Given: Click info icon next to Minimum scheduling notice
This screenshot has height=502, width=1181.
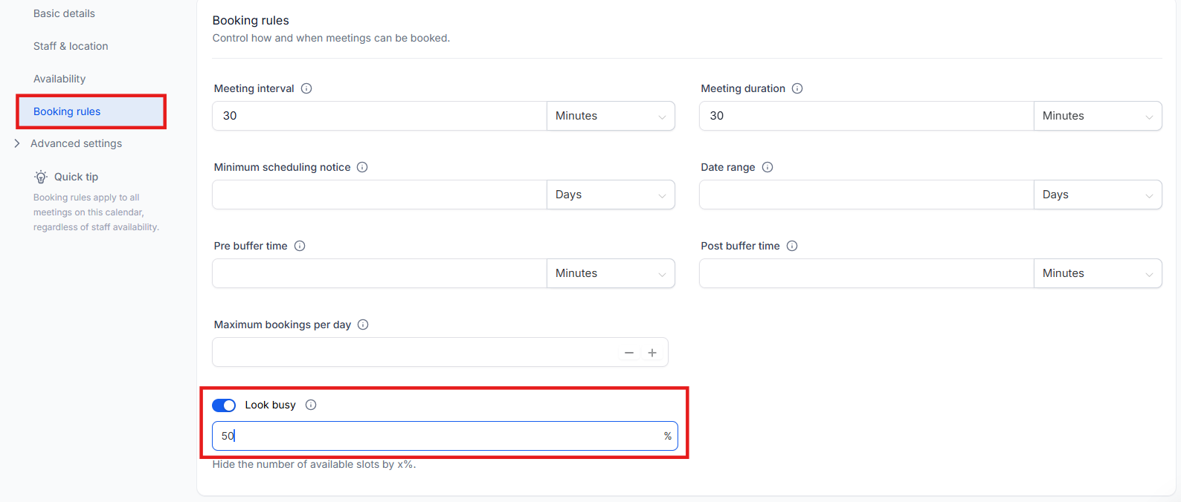Looking at the screenshot, I should click(x=362, y=167).
